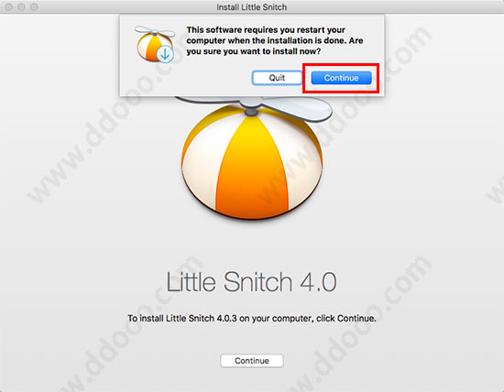Click the Continue button below the install instructions
This screenshot has height=392, width=504.
coord(252,361)
